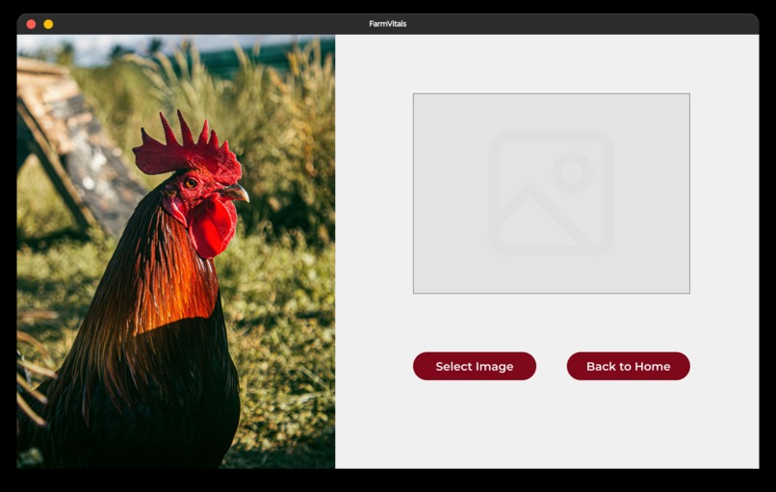Go back via Back to Home button
776x492 pixels.
(628, 366)
